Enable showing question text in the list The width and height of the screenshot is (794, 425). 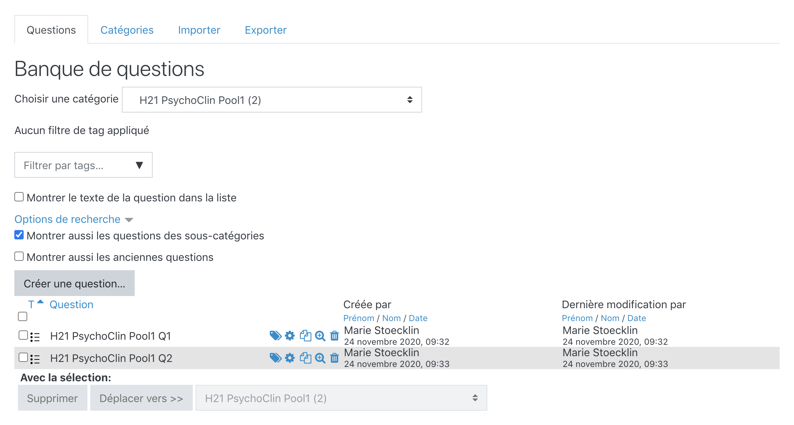19,197
